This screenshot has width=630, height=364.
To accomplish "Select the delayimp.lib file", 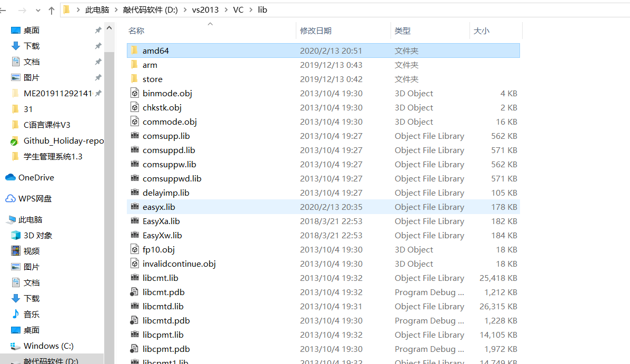I will 323,193.
